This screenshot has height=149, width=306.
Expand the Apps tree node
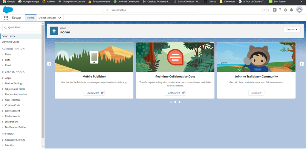2,78
